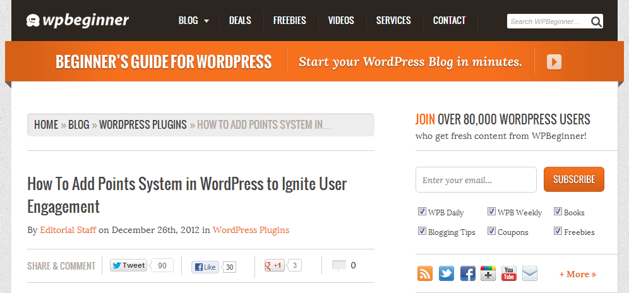Click the comment bubble icon
Viewport: 629px width, 293px height.
coord(339,265)
